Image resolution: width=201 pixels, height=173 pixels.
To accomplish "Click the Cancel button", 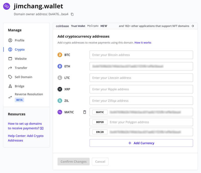I will (x=100, y=162).
